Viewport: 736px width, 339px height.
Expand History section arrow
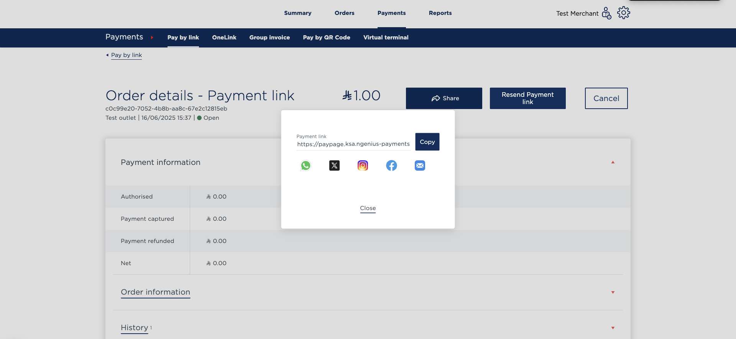point(613,328)
